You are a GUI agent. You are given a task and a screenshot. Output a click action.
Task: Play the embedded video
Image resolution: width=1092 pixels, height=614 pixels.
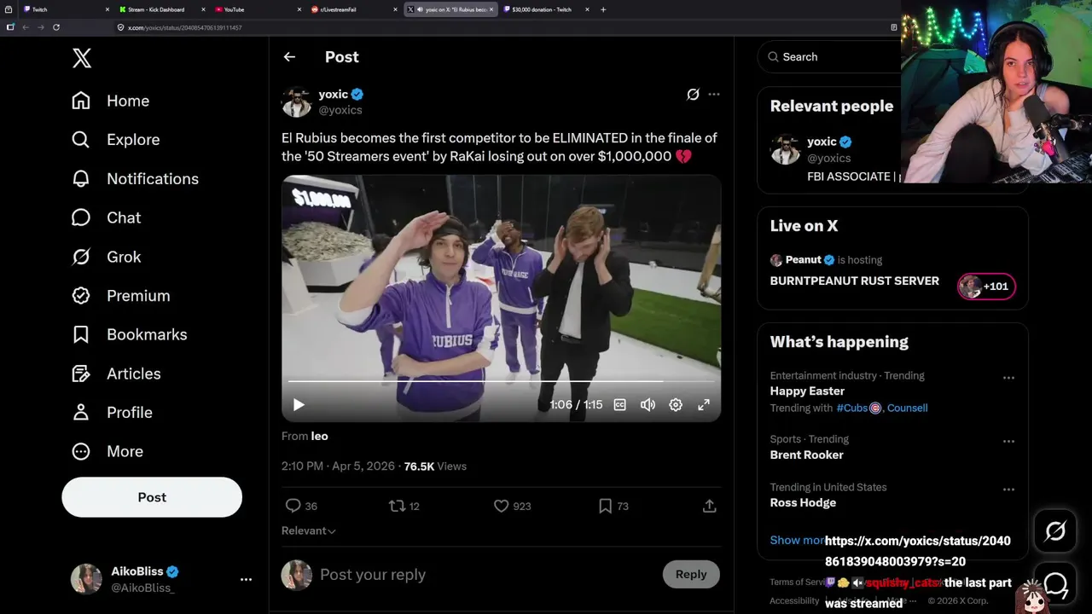(x=299, y=405)
